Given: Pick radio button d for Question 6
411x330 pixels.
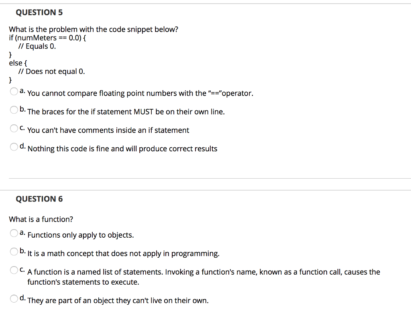Looking at the screenshot, I should pos(14,299).
